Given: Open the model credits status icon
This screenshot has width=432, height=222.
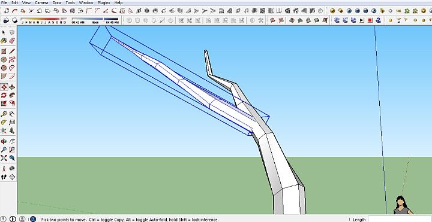Looking at the screenshot, I should pos(13,219).
